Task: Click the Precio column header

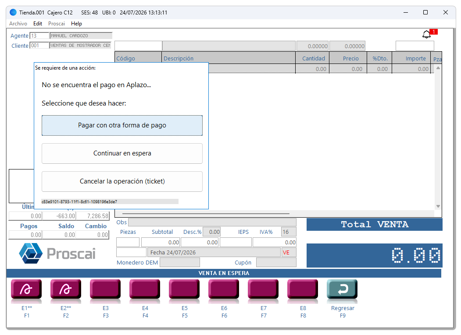Action: pyautogui.click(x=348, y=58)
